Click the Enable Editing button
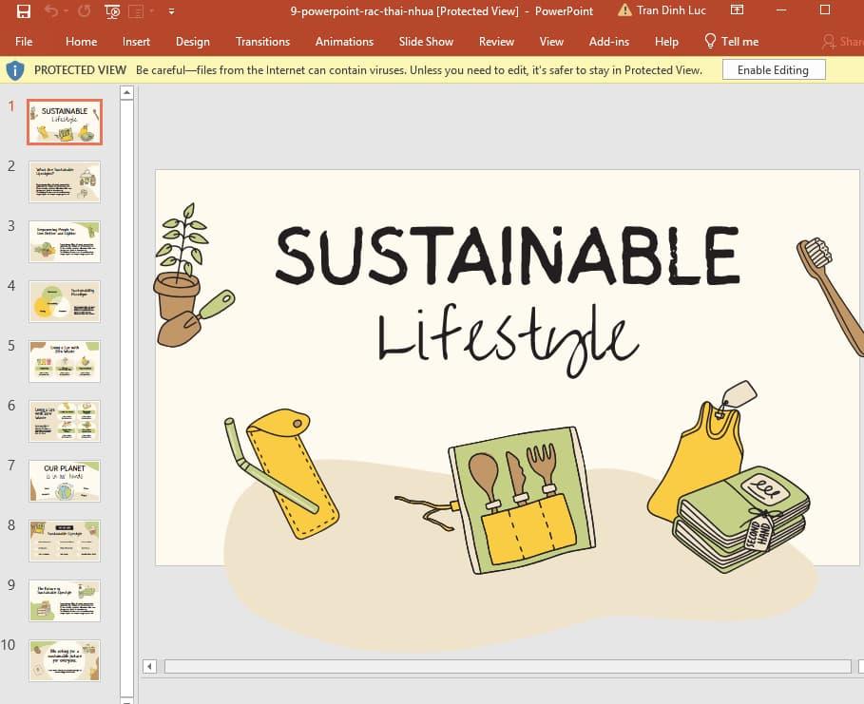 [774, 68]
